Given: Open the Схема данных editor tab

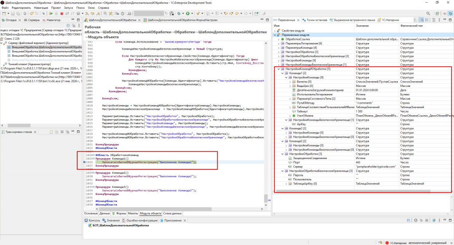Looking at the screenshot, I should (172, 213).
